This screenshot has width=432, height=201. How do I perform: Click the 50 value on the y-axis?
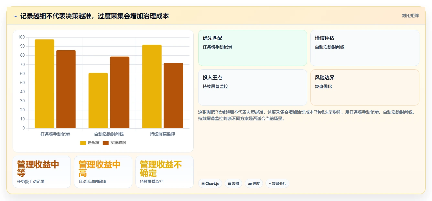pyautogui.click(x=22, y=83)
